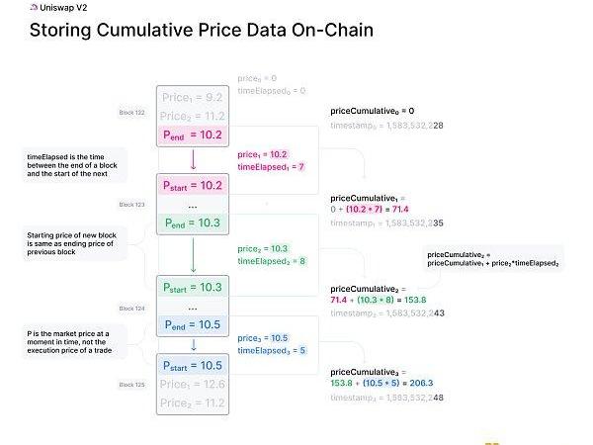Click the Block 123 label
The width and height of the screenshot is (593, 445).
pos(132,205)
